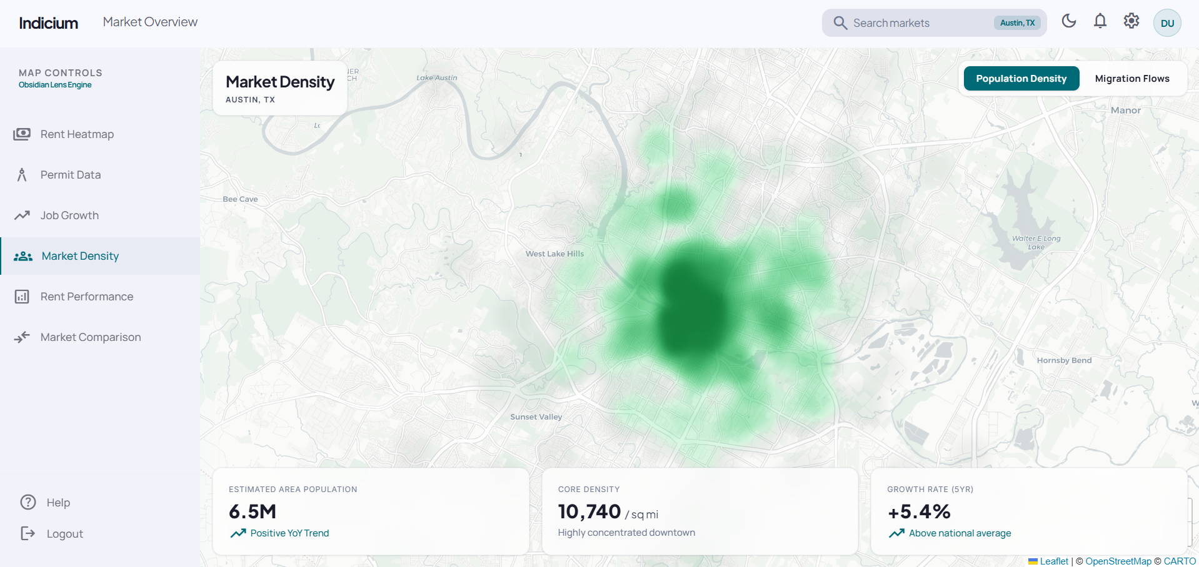Click the Hornsby Bend map label
This screenshot has height=567, width=1199.
pyautogui.click(x=1064, y=360)
